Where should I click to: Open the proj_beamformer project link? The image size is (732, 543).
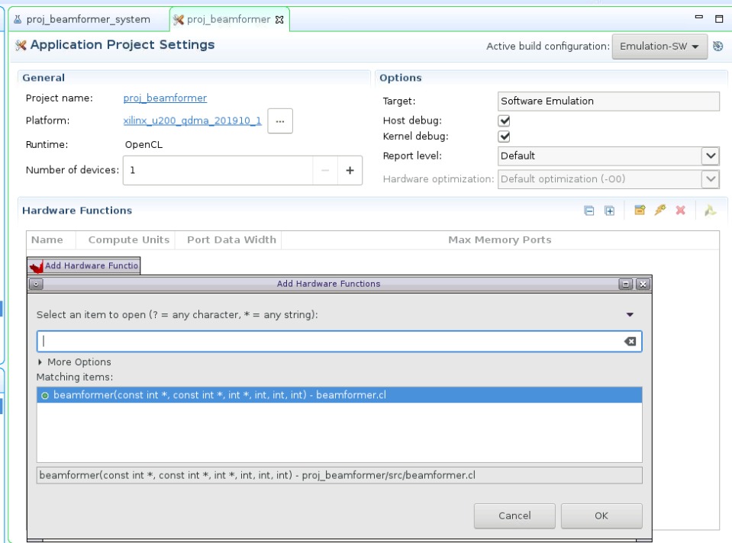165,98
